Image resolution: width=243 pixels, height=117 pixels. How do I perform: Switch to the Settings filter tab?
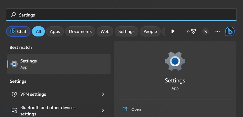click(x=126, y=31)
